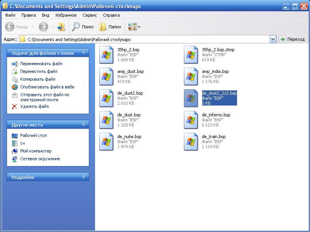Toggle the Folders (Папки) pane
Image resolution: width=310 pixels, height=232 pixels.
110,27
